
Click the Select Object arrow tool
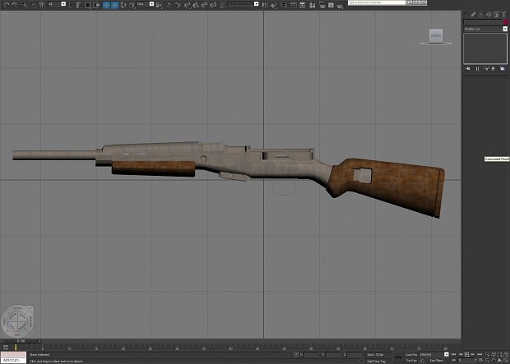pyautogui.click(x=71, y=5)
